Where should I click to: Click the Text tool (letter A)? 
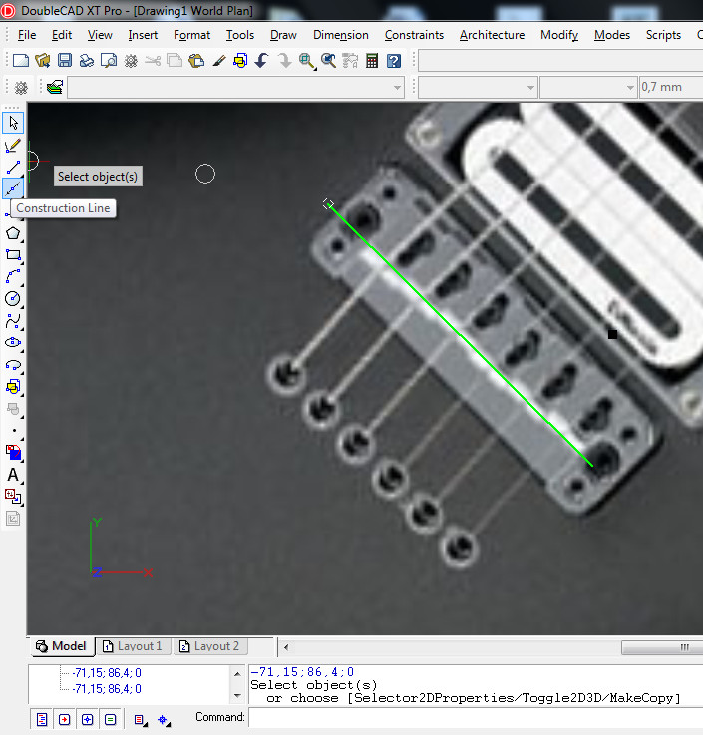pyautogui.click(x=13, y=475)
